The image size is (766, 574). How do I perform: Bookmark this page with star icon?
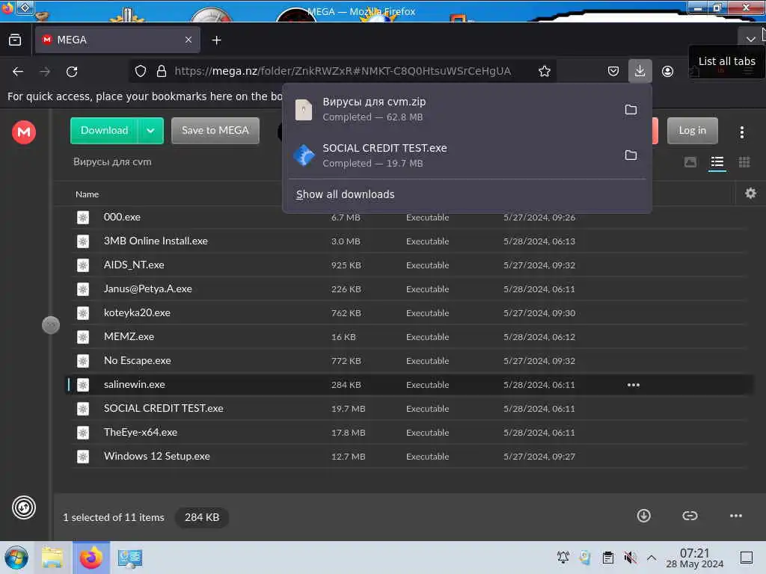pyautogui.click(x=545, y=71)
